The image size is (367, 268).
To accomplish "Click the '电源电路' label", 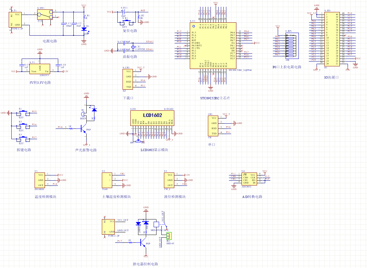I will (x=49, y=41).
